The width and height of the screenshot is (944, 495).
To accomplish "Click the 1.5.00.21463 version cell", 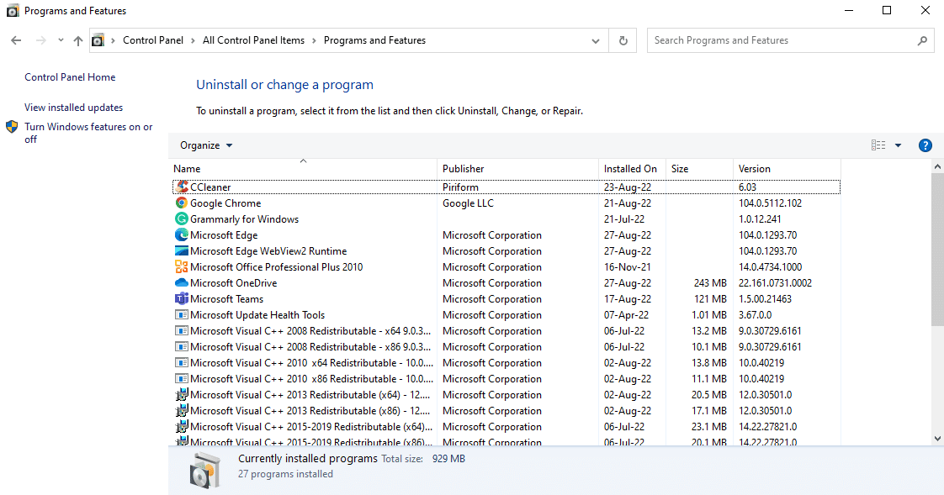I will tap(765, 299).
